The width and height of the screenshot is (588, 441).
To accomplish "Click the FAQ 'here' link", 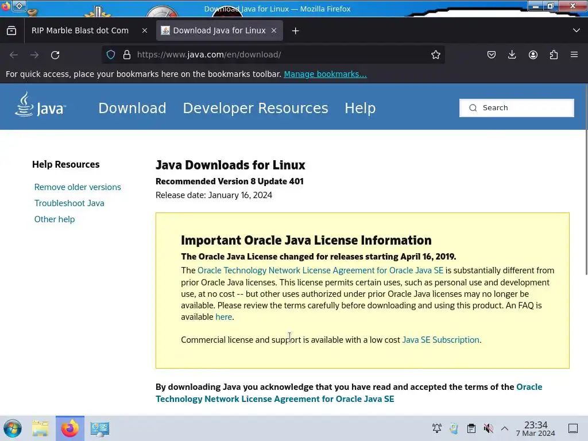I will (223, 317).
